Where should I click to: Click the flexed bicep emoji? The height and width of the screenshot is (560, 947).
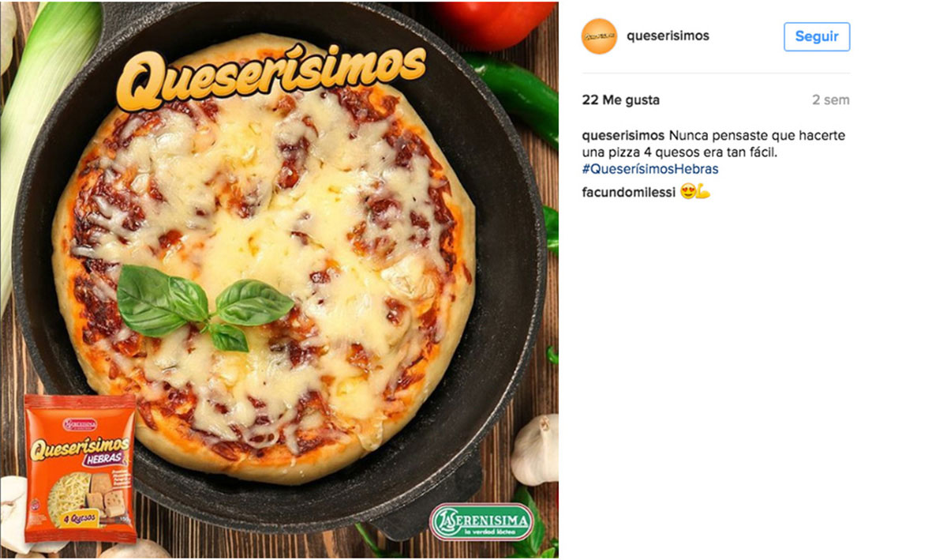click(x=703, y=192)
